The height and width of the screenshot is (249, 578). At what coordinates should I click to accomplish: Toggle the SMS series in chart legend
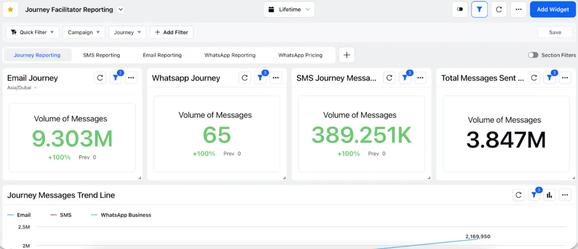(x=61, y=215)
